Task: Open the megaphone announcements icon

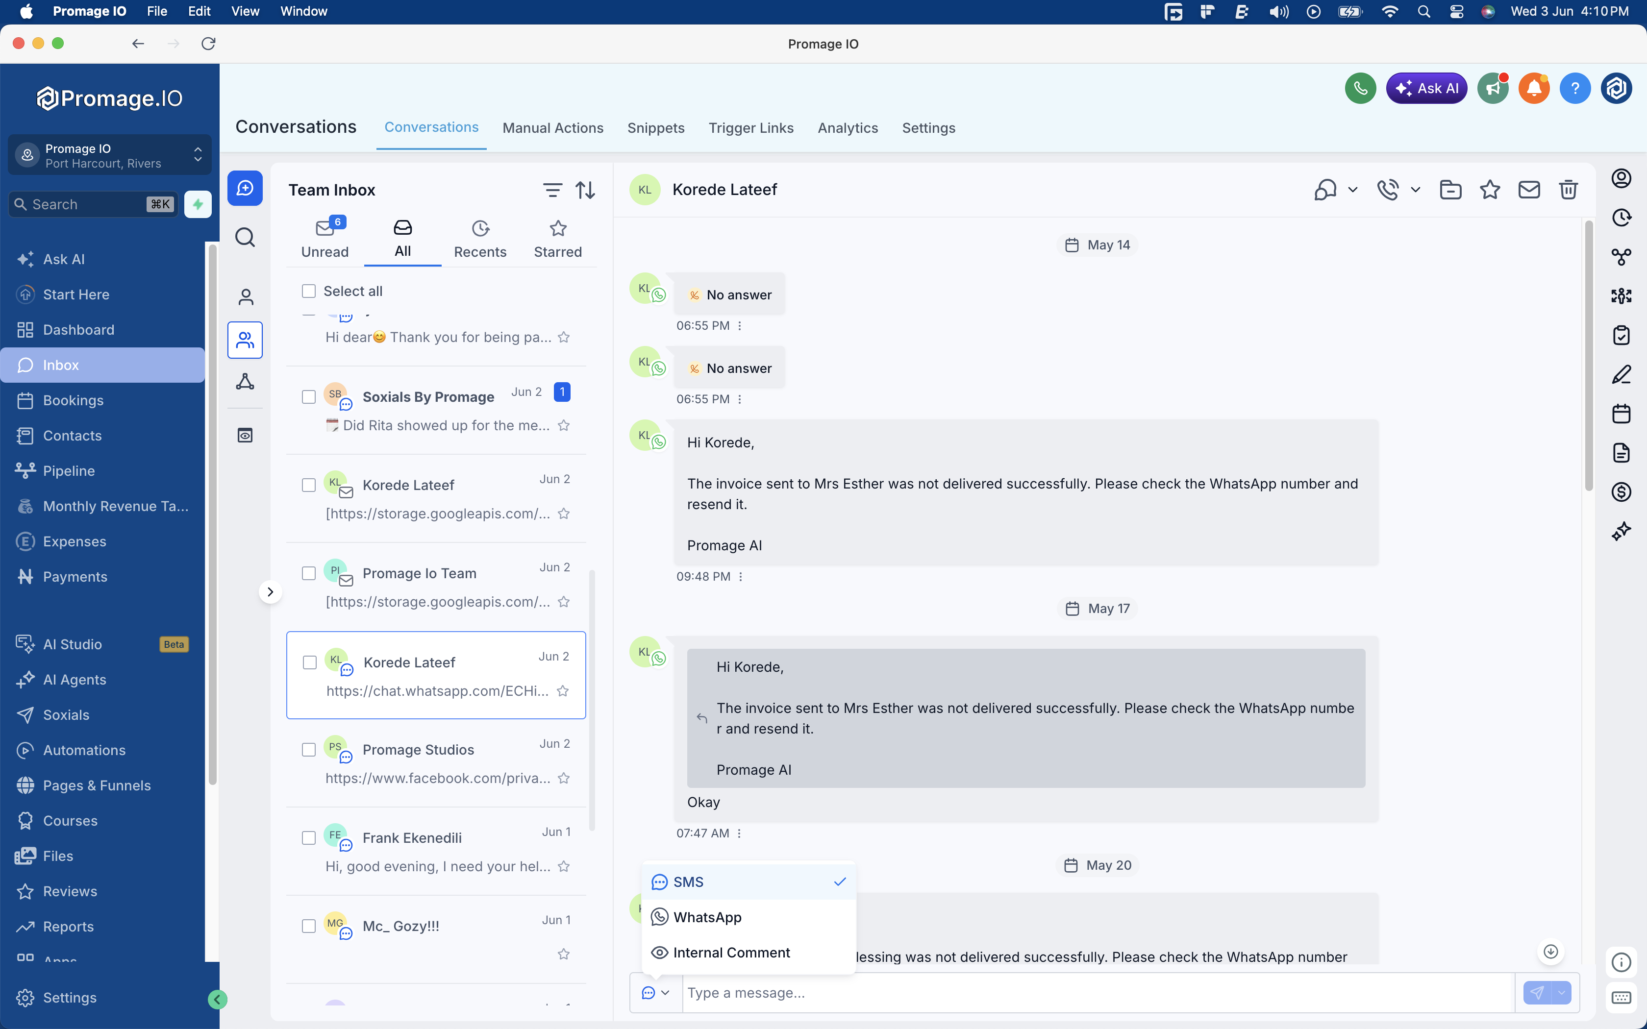Action: tap(1493, 89)
